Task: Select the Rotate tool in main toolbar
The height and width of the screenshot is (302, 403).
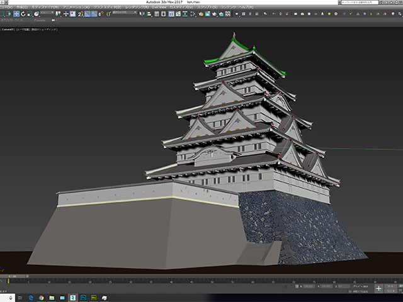Action: coord(23,14)
